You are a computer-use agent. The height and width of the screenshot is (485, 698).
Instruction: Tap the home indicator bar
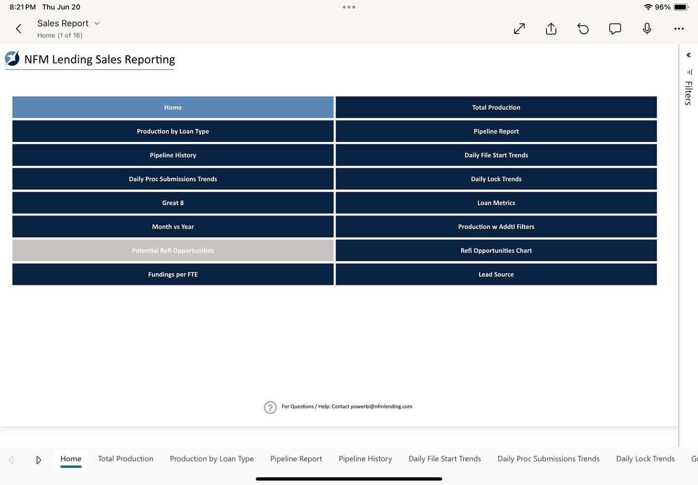349,479
